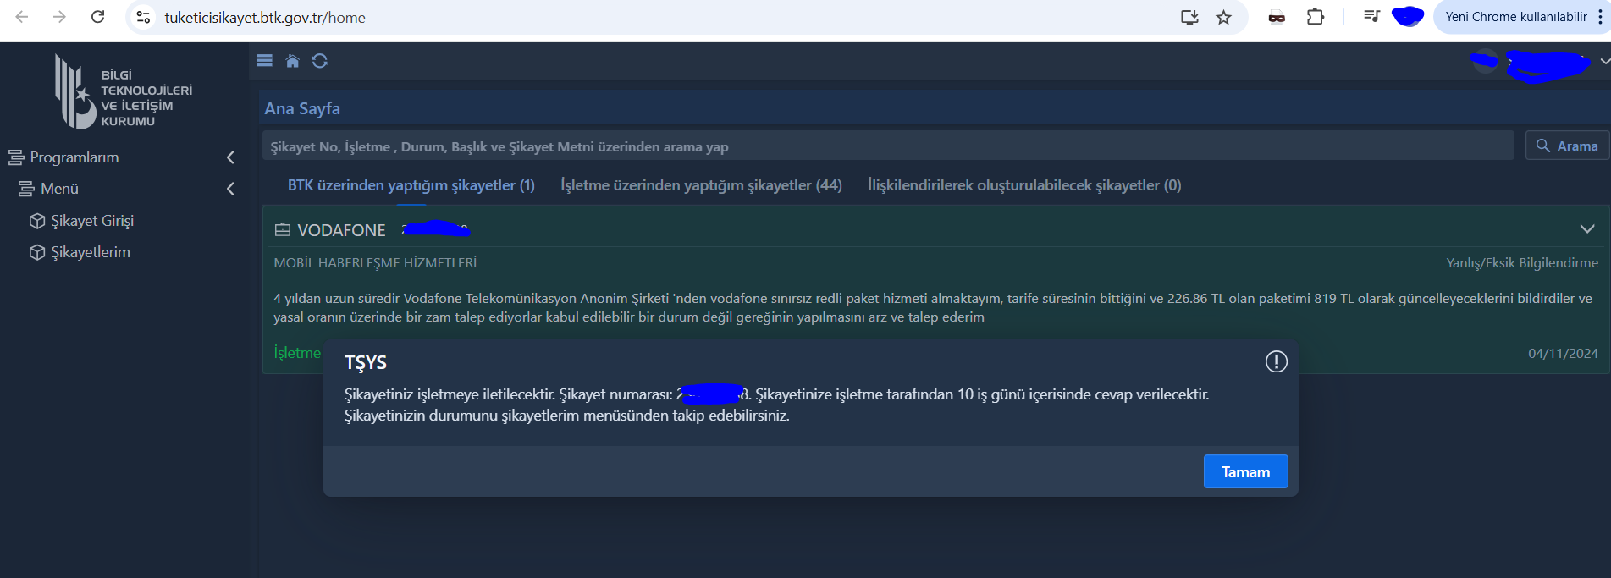The height and width of the screenshot is (578, 1611).
Task: Open media control playlist icon
Action: point(1372,16)
